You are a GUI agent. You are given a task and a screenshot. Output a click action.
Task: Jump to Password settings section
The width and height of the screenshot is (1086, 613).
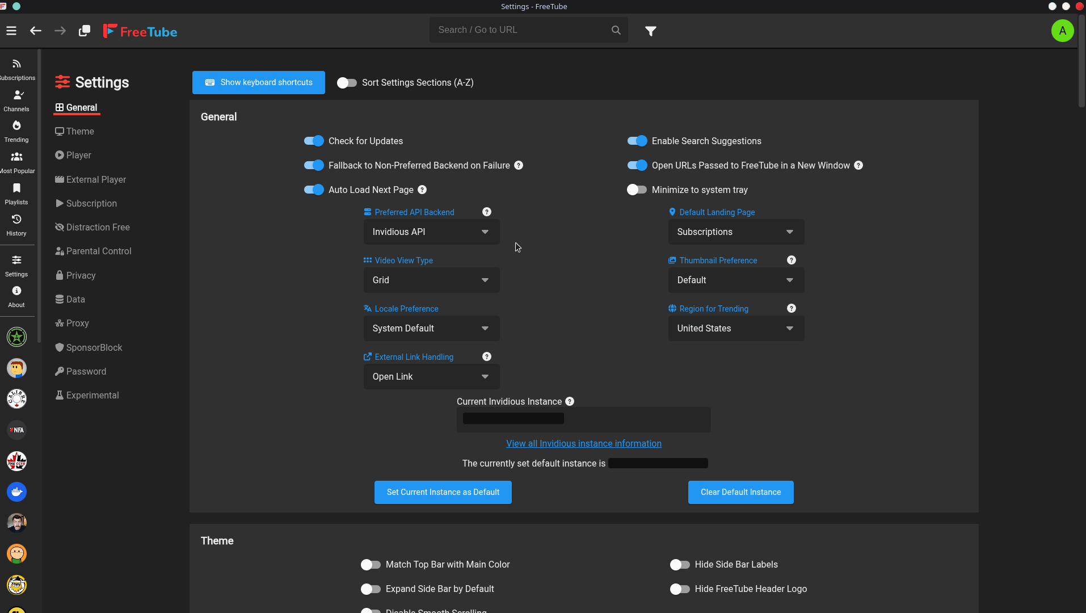click(x=81, y=371)
